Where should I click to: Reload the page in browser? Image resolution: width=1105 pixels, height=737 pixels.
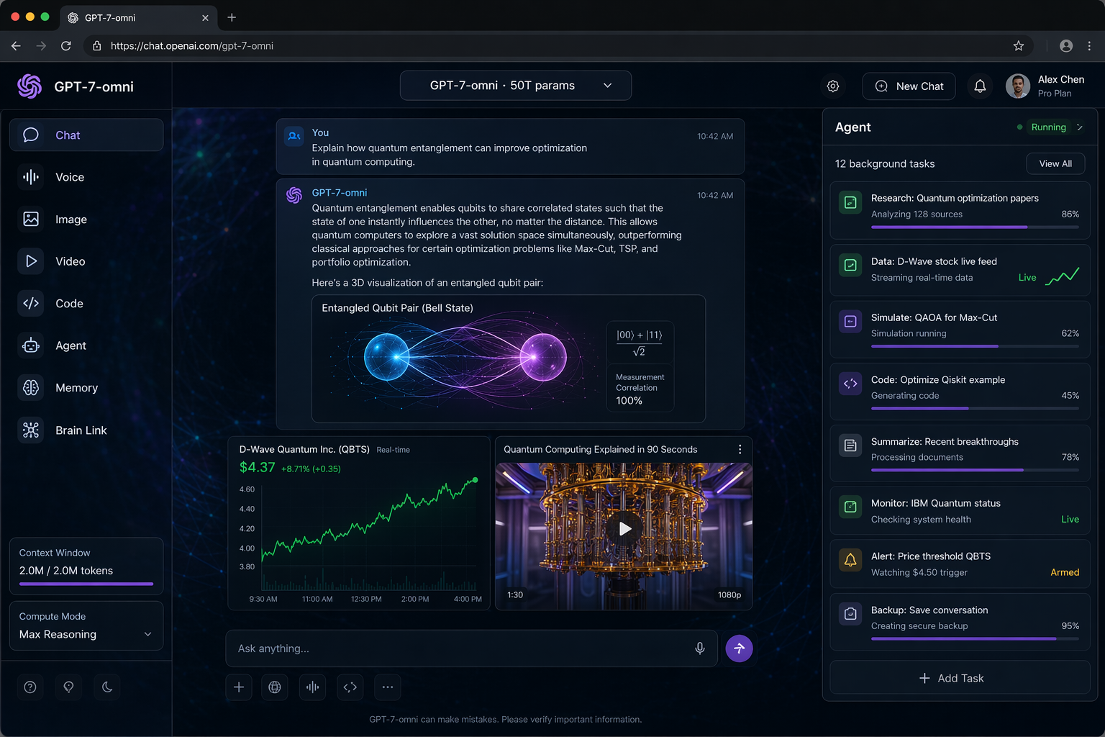click(x=66, y=46)
